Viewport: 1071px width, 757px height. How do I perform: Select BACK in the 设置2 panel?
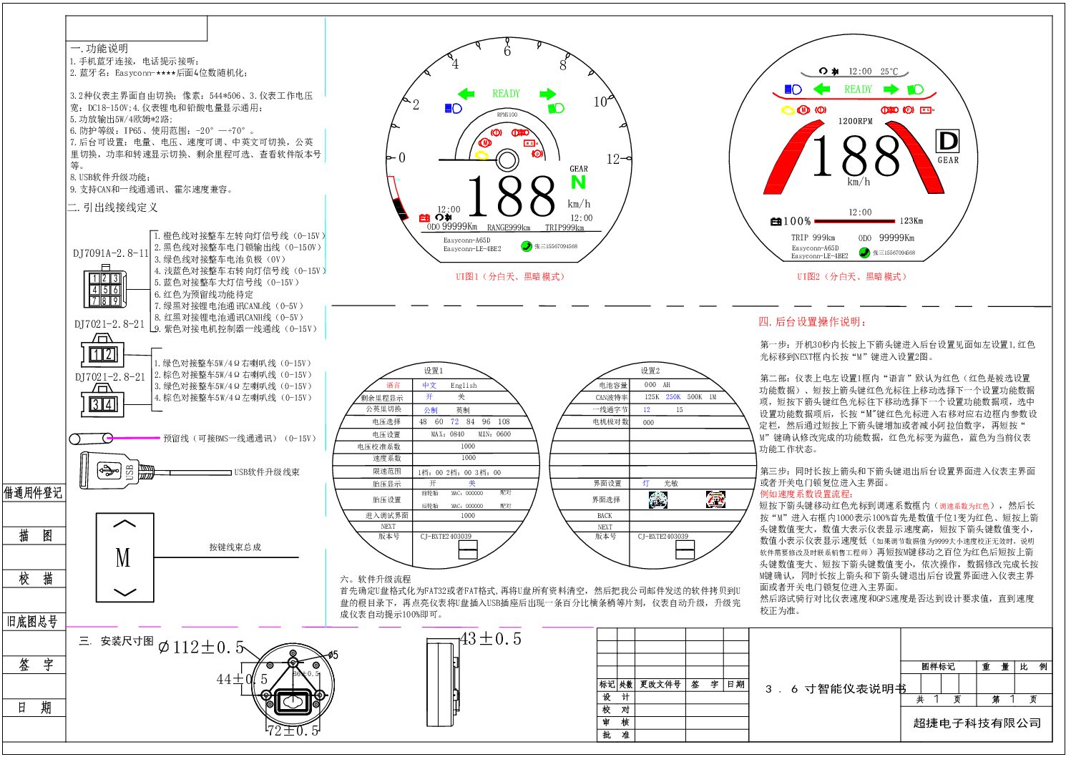pos(605,515)
